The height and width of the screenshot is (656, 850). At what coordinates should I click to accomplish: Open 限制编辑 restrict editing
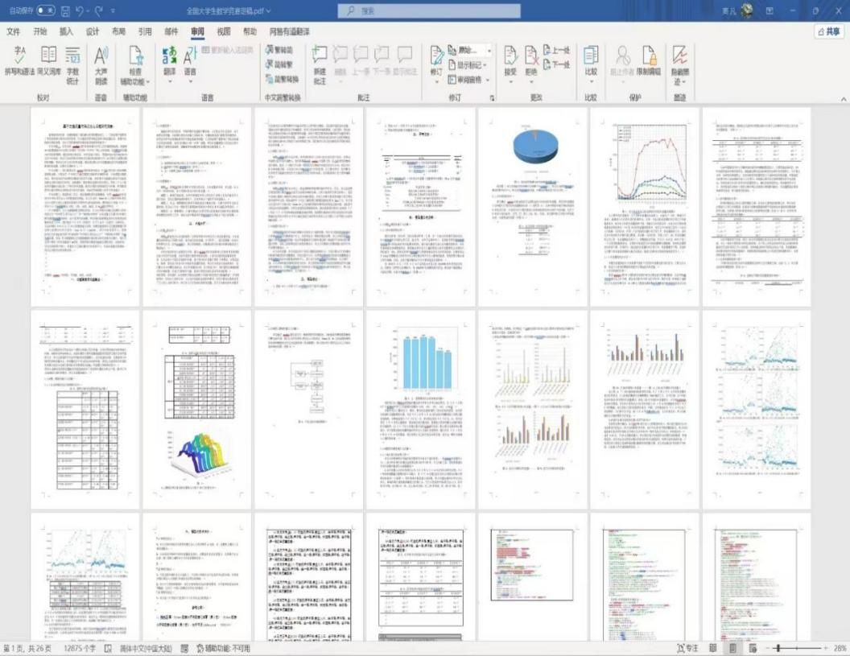tap(648, 60)
